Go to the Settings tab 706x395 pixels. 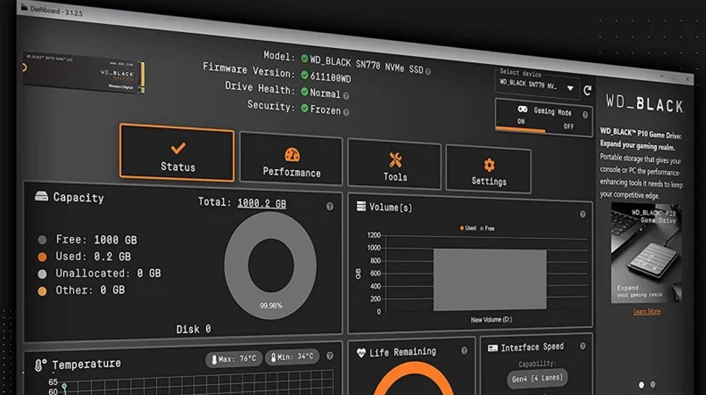(489, 169)
